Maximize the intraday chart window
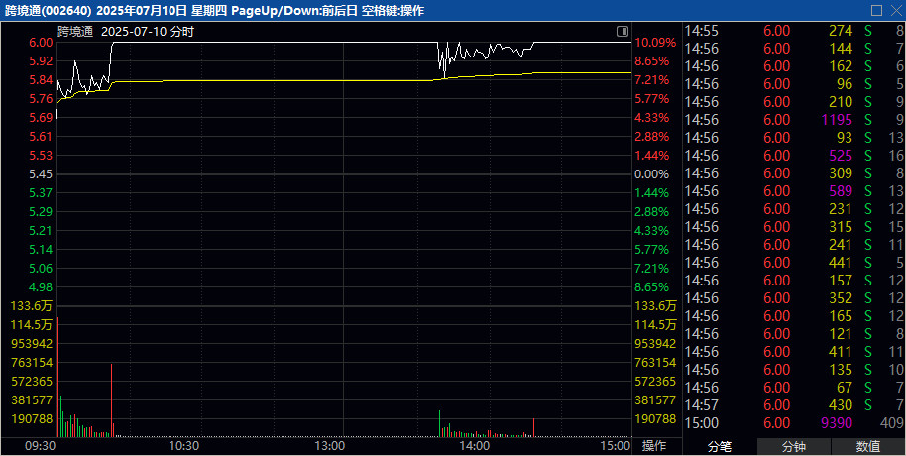 (875, 10)
